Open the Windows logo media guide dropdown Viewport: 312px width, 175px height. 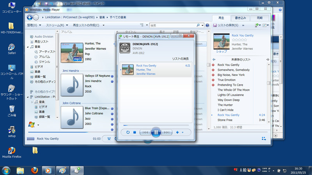[38, 125]
